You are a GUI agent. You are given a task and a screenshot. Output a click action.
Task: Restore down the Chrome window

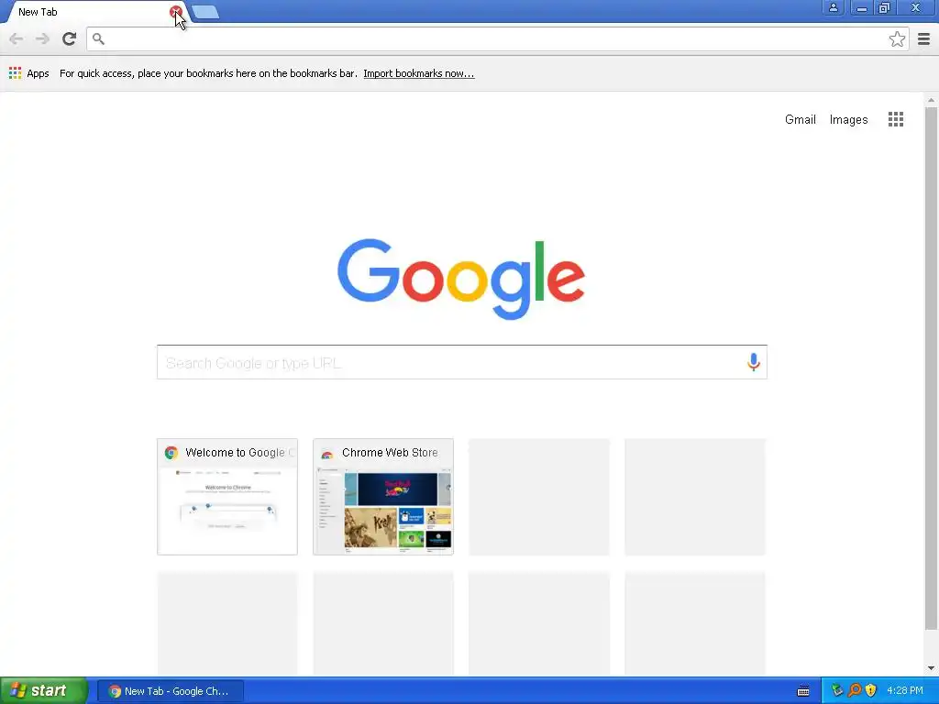pos(885,7)
